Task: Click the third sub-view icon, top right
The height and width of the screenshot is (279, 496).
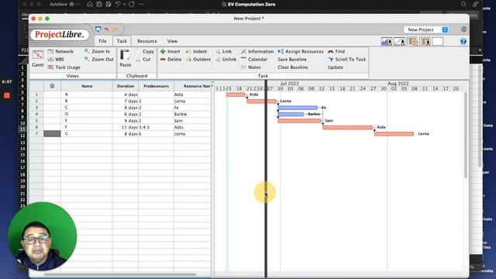Action: point(412,41)
